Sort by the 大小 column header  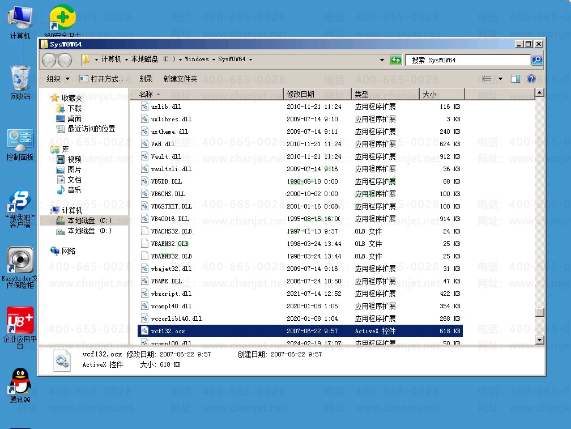(442, 94)
